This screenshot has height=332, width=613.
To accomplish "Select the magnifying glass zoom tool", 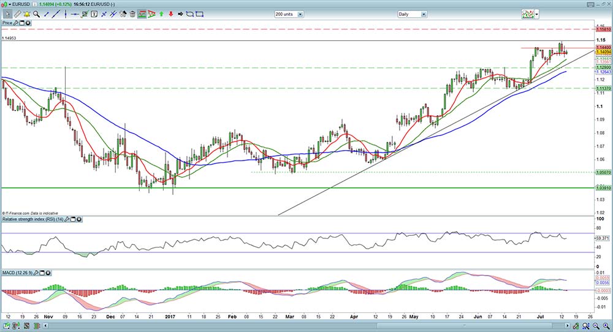I will click(x=36, y=14).
